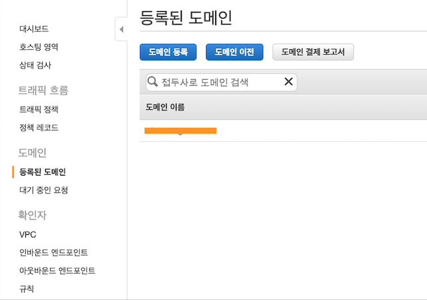The image size is (427, 300).
Task: Open the redacted registered domain link
Action: (181, 130)
